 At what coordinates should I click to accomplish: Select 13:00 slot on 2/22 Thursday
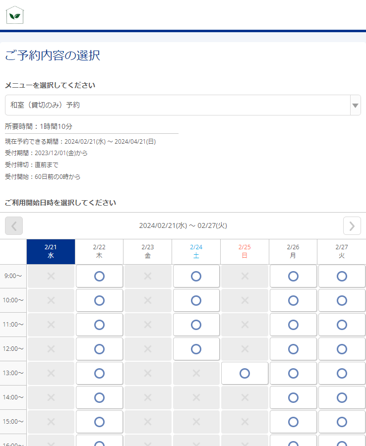(x=99, y=373)
